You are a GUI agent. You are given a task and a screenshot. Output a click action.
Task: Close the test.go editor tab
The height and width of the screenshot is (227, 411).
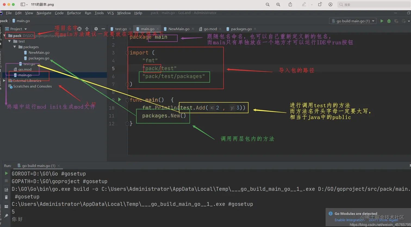(130, 29)
